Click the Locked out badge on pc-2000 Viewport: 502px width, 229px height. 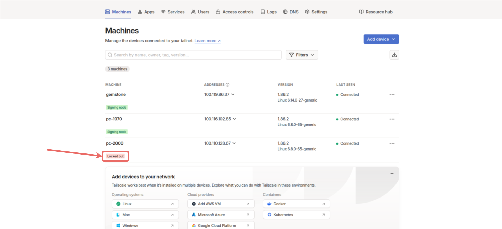coord(115,156)
